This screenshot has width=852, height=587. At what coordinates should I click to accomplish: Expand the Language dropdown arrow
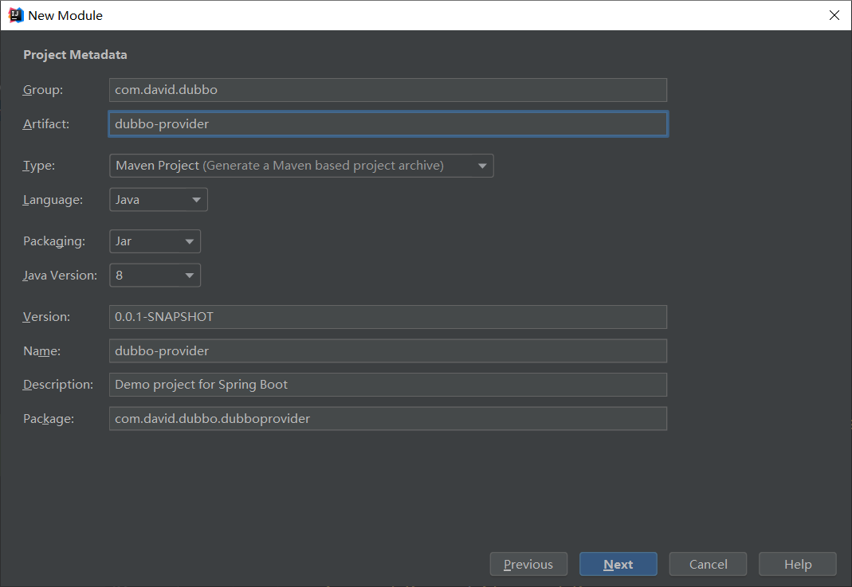point(196,200)
